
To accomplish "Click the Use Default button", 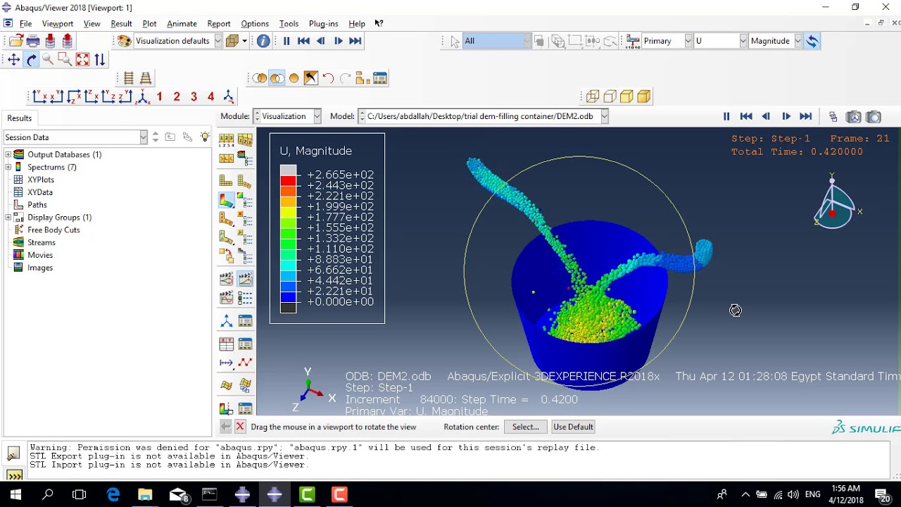I will [x=573, y=427].
